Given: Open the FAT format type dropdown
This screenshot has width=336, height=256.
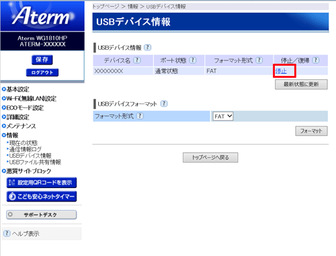Looking at the screenshot, I should (x=223, y=116).
